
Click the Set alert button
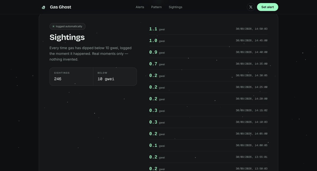point(268,7)
